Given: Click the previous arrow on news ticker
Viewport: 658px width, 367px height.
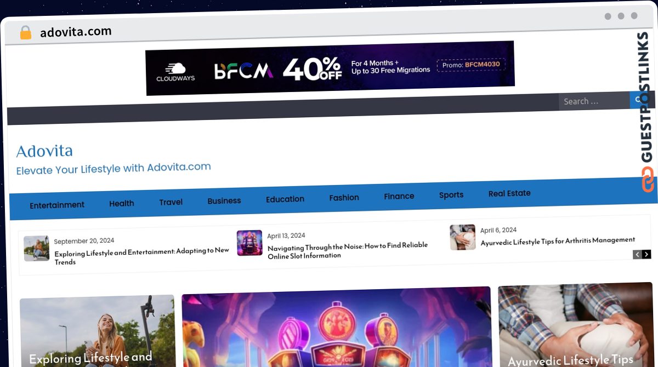Looking at the screenshot, I should [x=637, y=254].
